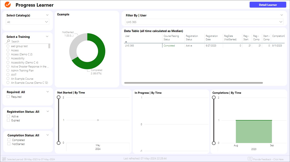Enable the Active registration status checkbox
Viewport: 290px width, 162px height.
(8, 116)
